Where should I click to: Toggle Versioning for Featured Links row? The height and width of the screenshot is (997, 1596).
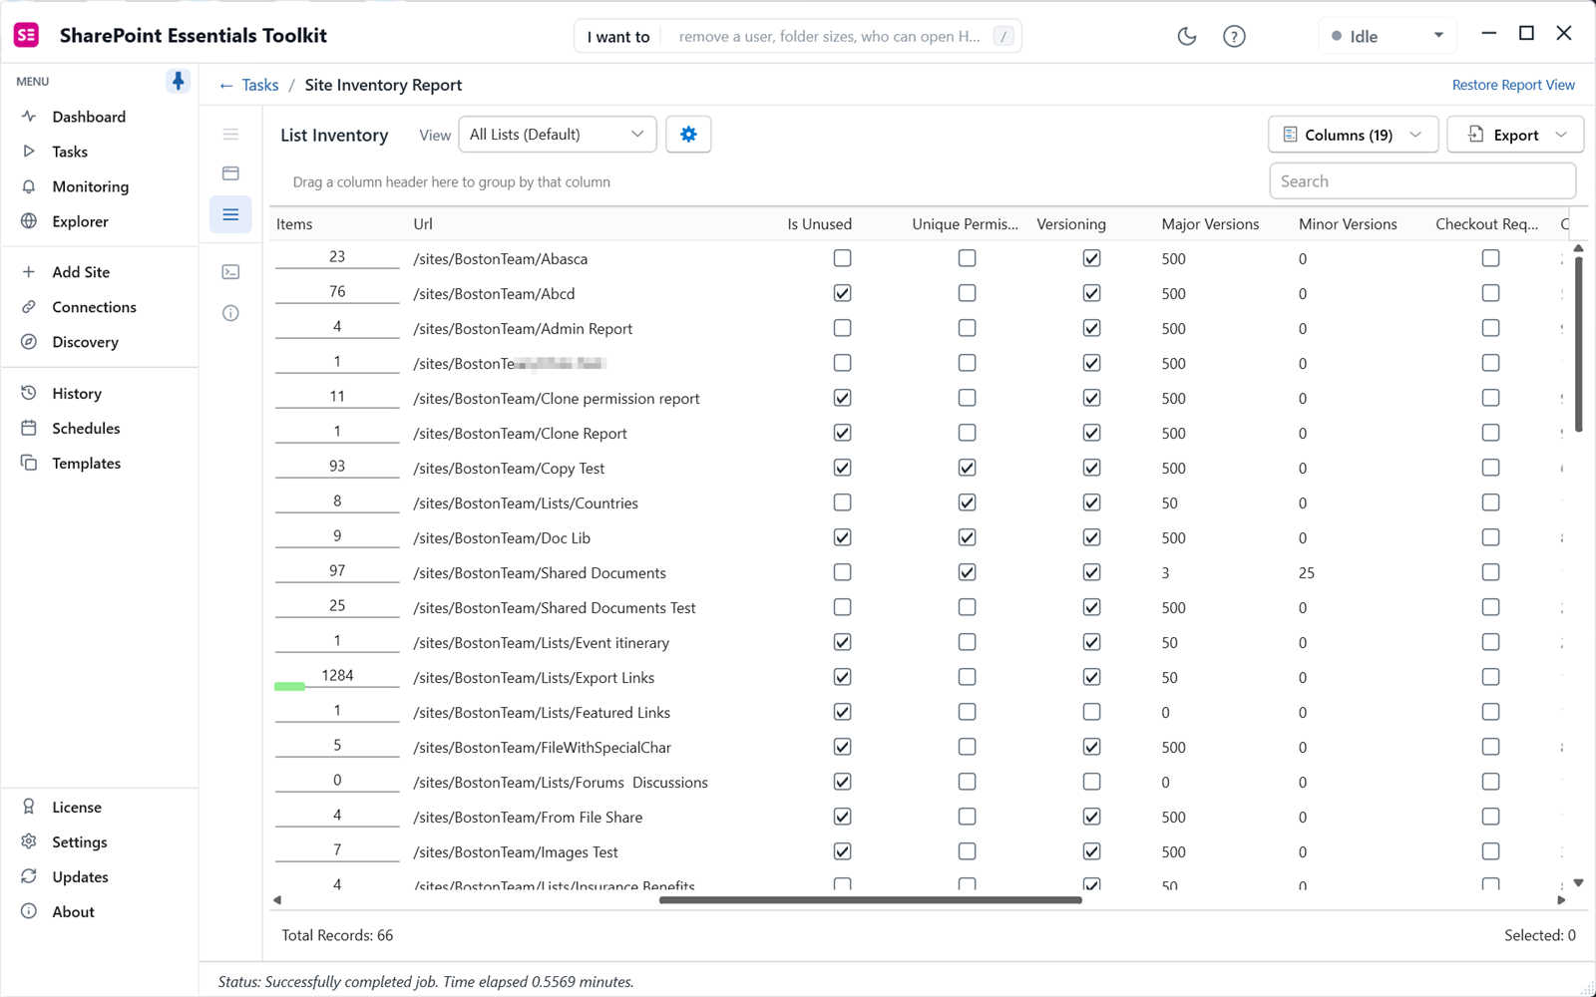click(1092, 712)
